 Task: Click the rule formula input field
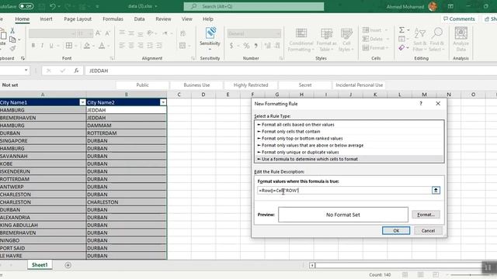(x=344, y=191)
